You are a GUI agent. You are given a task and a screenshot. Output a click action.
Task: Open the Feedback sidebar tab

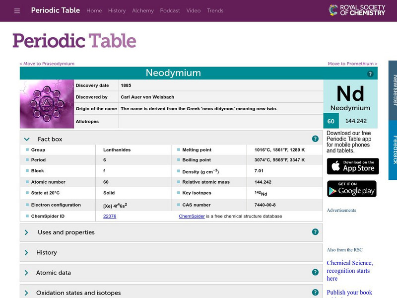(392, 147)
